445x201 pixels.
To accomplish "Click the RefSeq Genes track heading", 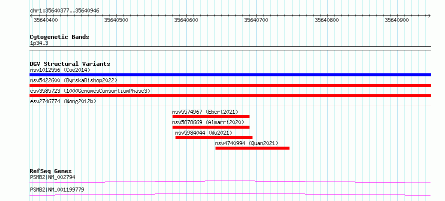I will coord(50,171).
